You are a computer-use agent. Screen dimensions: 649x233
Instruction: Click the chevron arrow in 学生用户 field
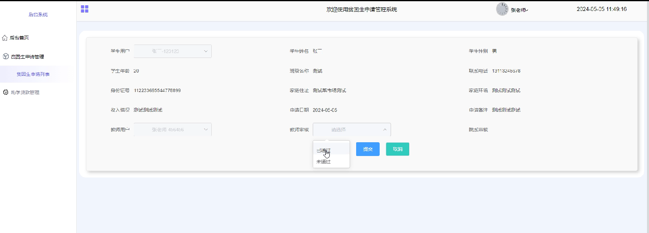pyautogui.click(x=206, y=51)
